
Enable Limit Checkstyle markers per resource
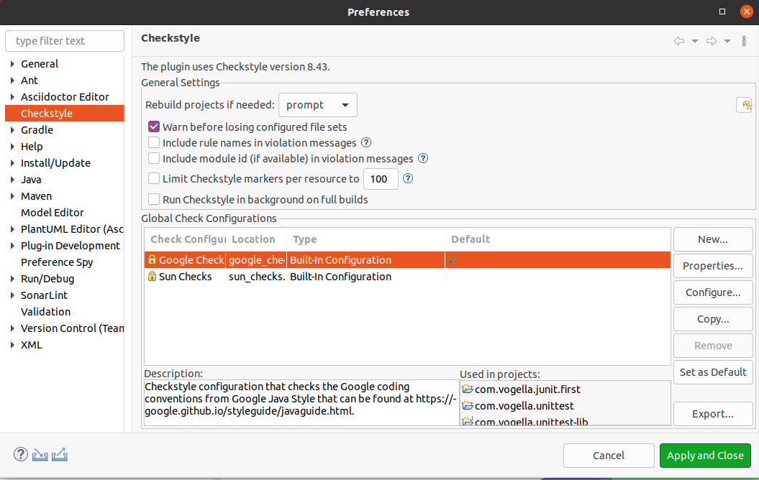coord(154,178)
